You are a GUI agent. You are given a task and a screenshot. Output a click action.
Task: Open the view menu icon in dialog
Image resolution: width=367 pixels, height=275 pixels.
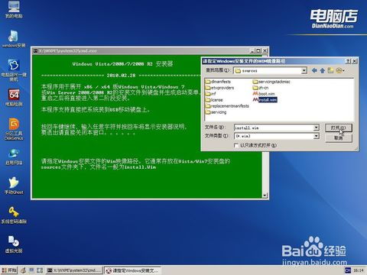[x=340, y=70]
